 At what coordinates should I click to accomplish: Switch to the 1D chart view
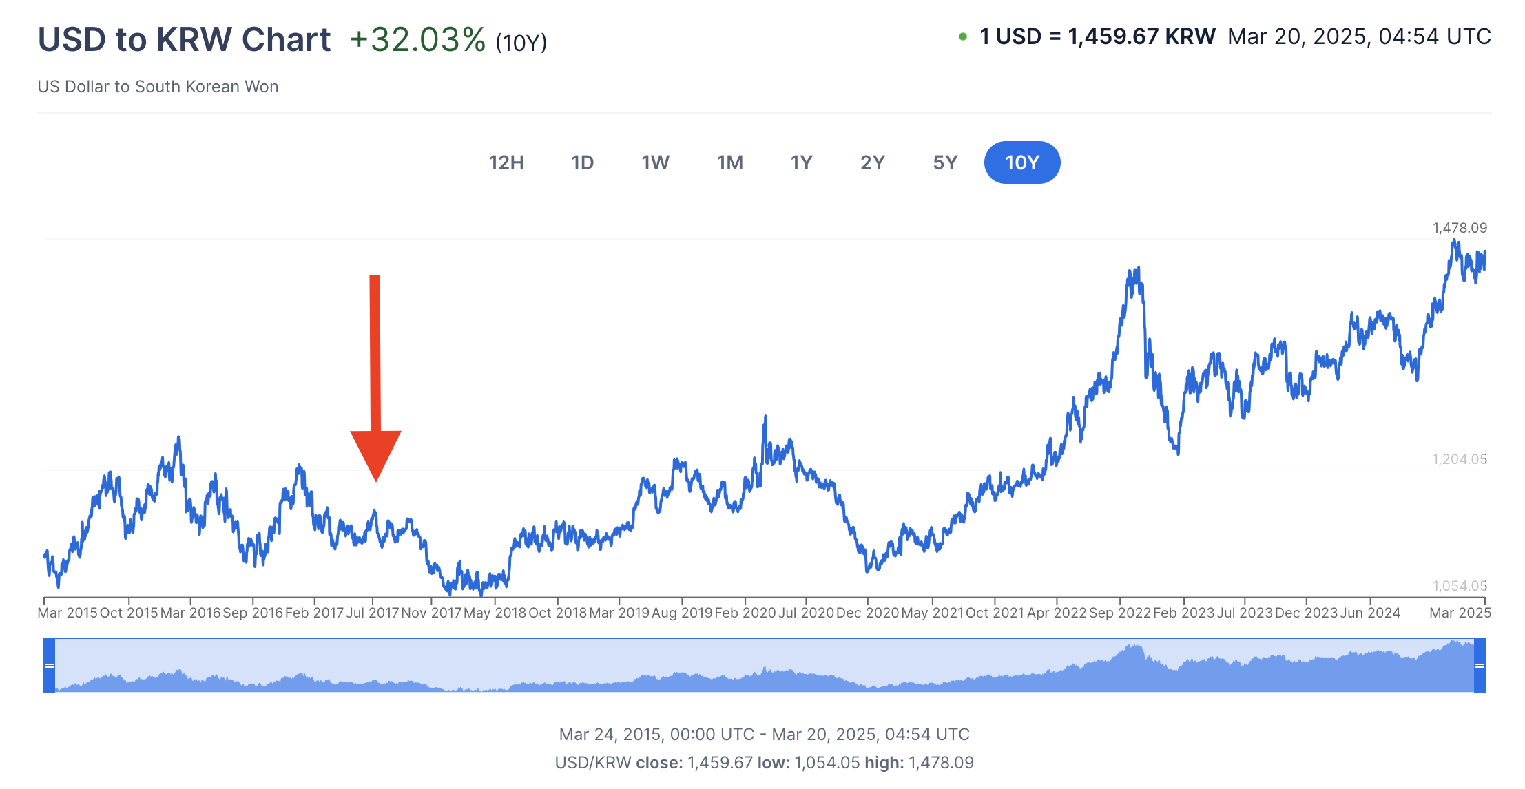(x=583, y=162)
